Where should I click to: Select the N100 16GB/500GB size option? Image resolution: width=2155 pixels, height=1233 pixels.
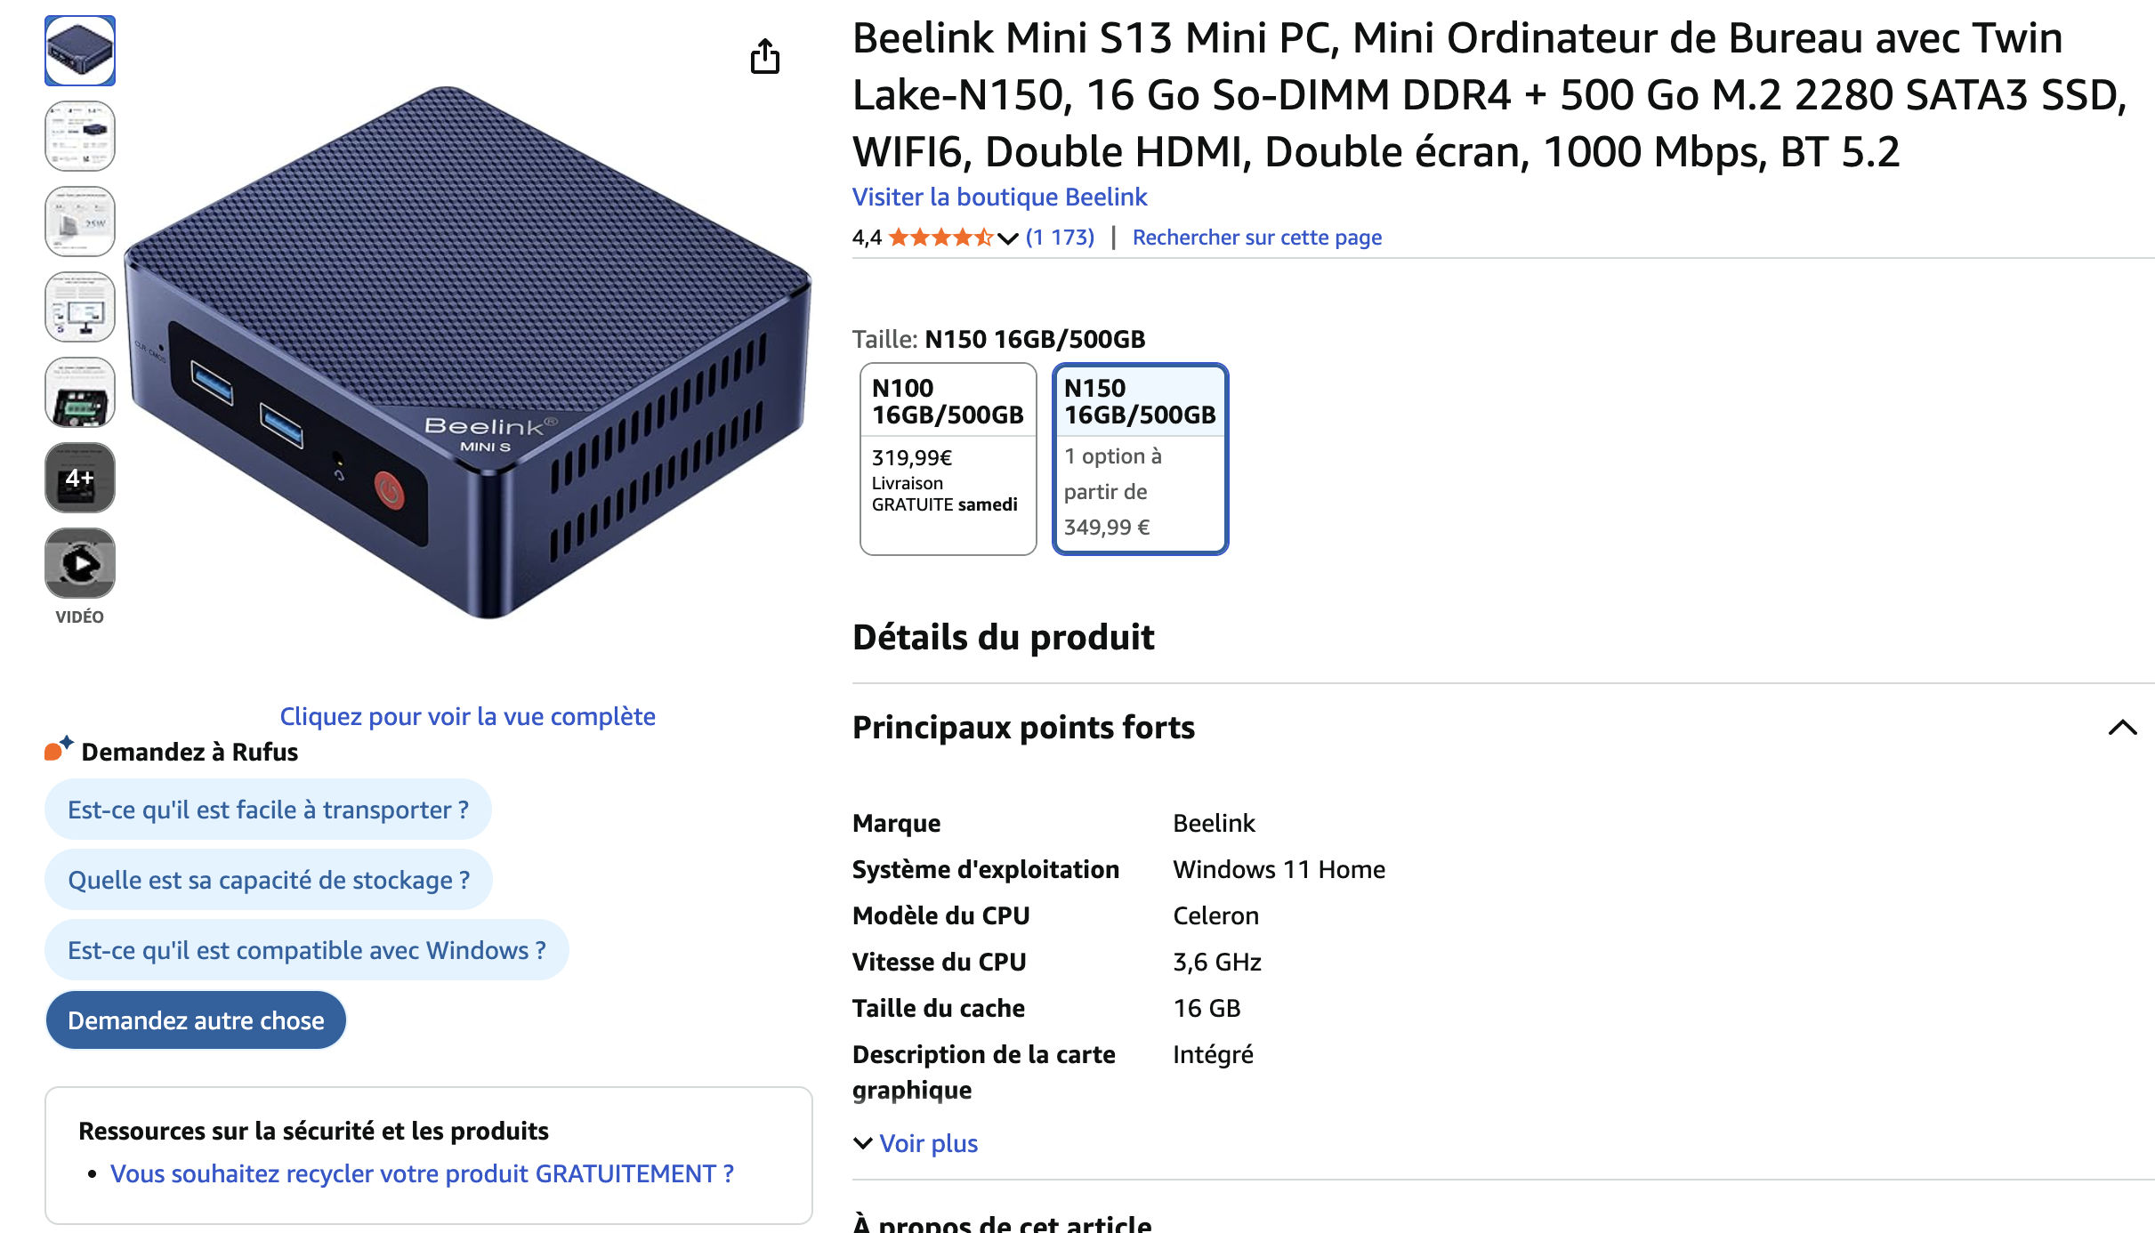coord(948,458)
